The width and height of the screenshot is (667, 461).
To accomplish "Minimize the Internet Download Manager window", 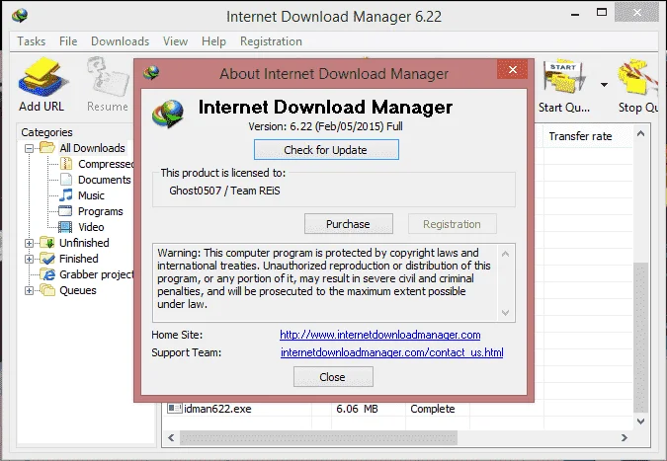I will tap(575, 14).
